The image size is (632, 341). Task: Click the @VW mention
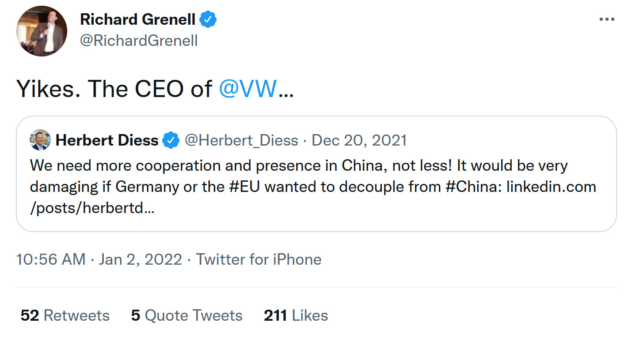(248, 89)
